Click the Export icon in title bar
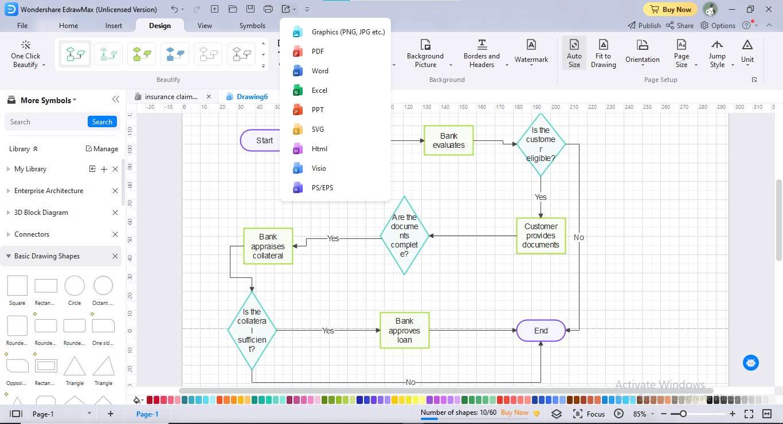 [286, 9]
